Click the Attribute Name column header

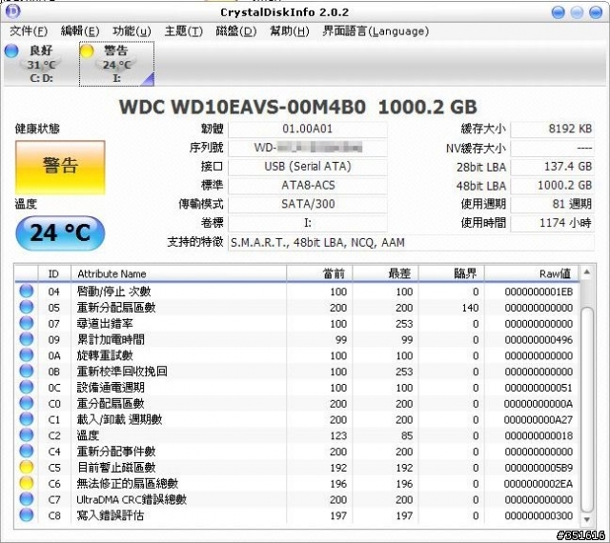(178, 273)
